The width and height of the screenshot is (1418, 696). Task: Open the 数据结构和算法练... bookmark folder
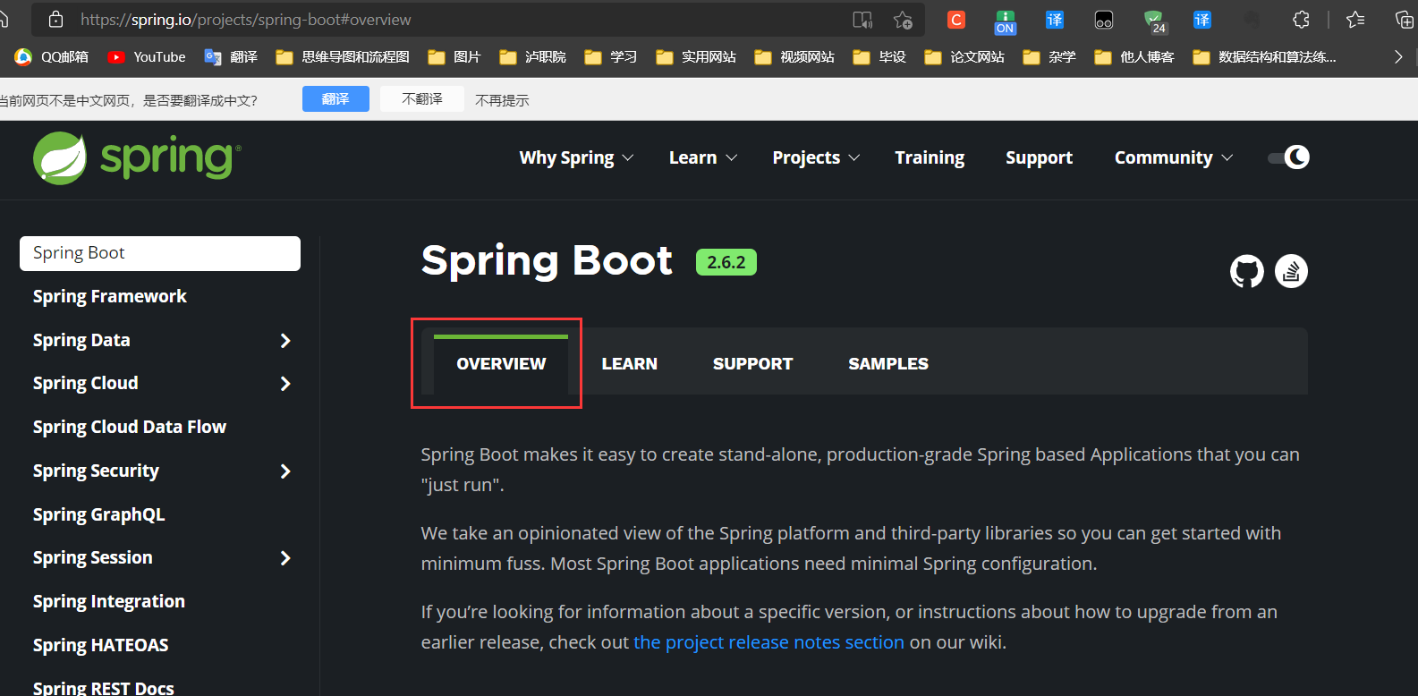point(1265,56)
